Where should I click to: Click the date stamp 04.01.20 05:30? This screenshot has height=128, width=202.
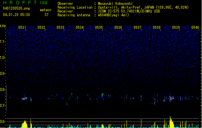(x=16, y=15)
